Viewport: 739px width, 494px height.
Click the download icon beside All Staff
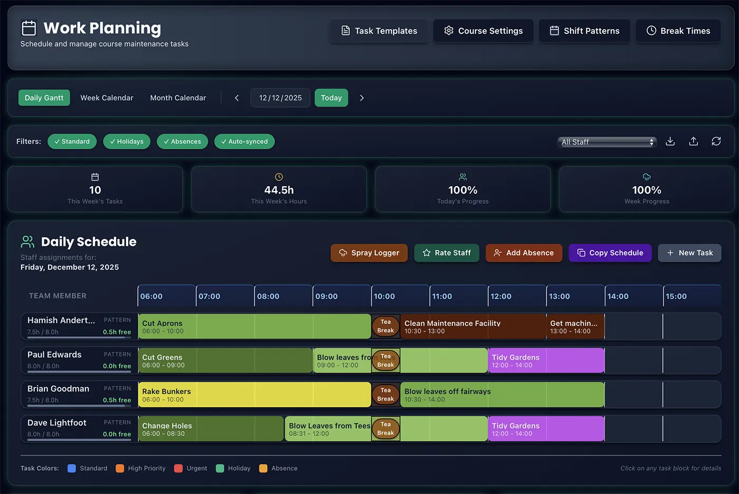(670, 141)
